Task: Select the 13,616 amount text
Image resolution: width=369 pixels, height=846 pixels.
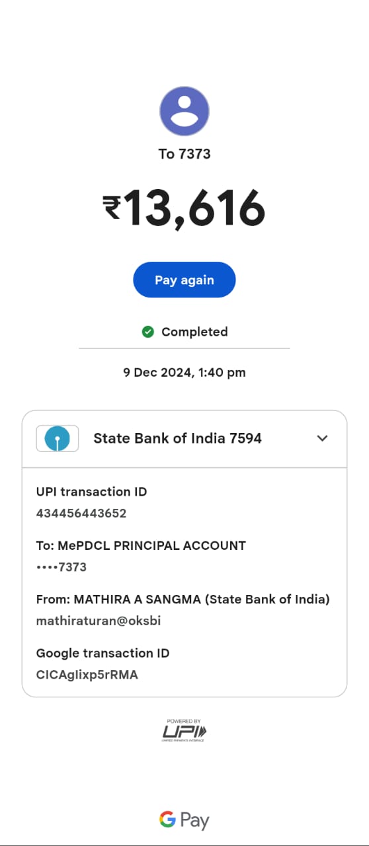Action: coord(194,208)
